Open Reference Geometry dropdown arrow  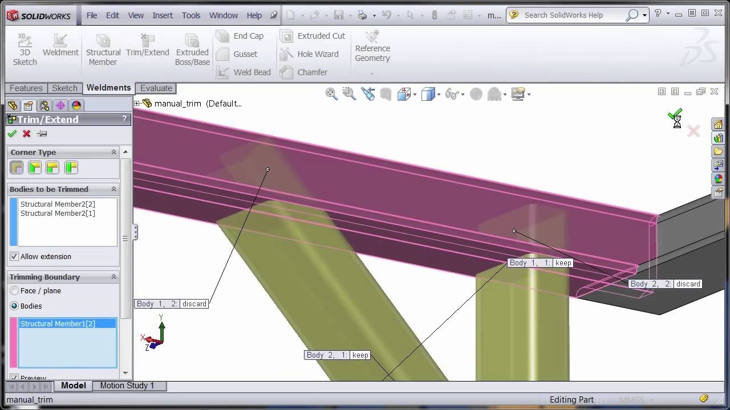[x=372, y=73]
